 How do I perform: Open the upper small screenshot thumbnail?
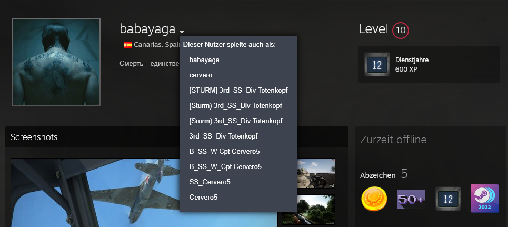316,173
